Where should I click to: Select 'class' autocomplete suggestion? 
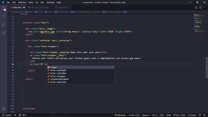pyautogui.click(x=81, y=67)
